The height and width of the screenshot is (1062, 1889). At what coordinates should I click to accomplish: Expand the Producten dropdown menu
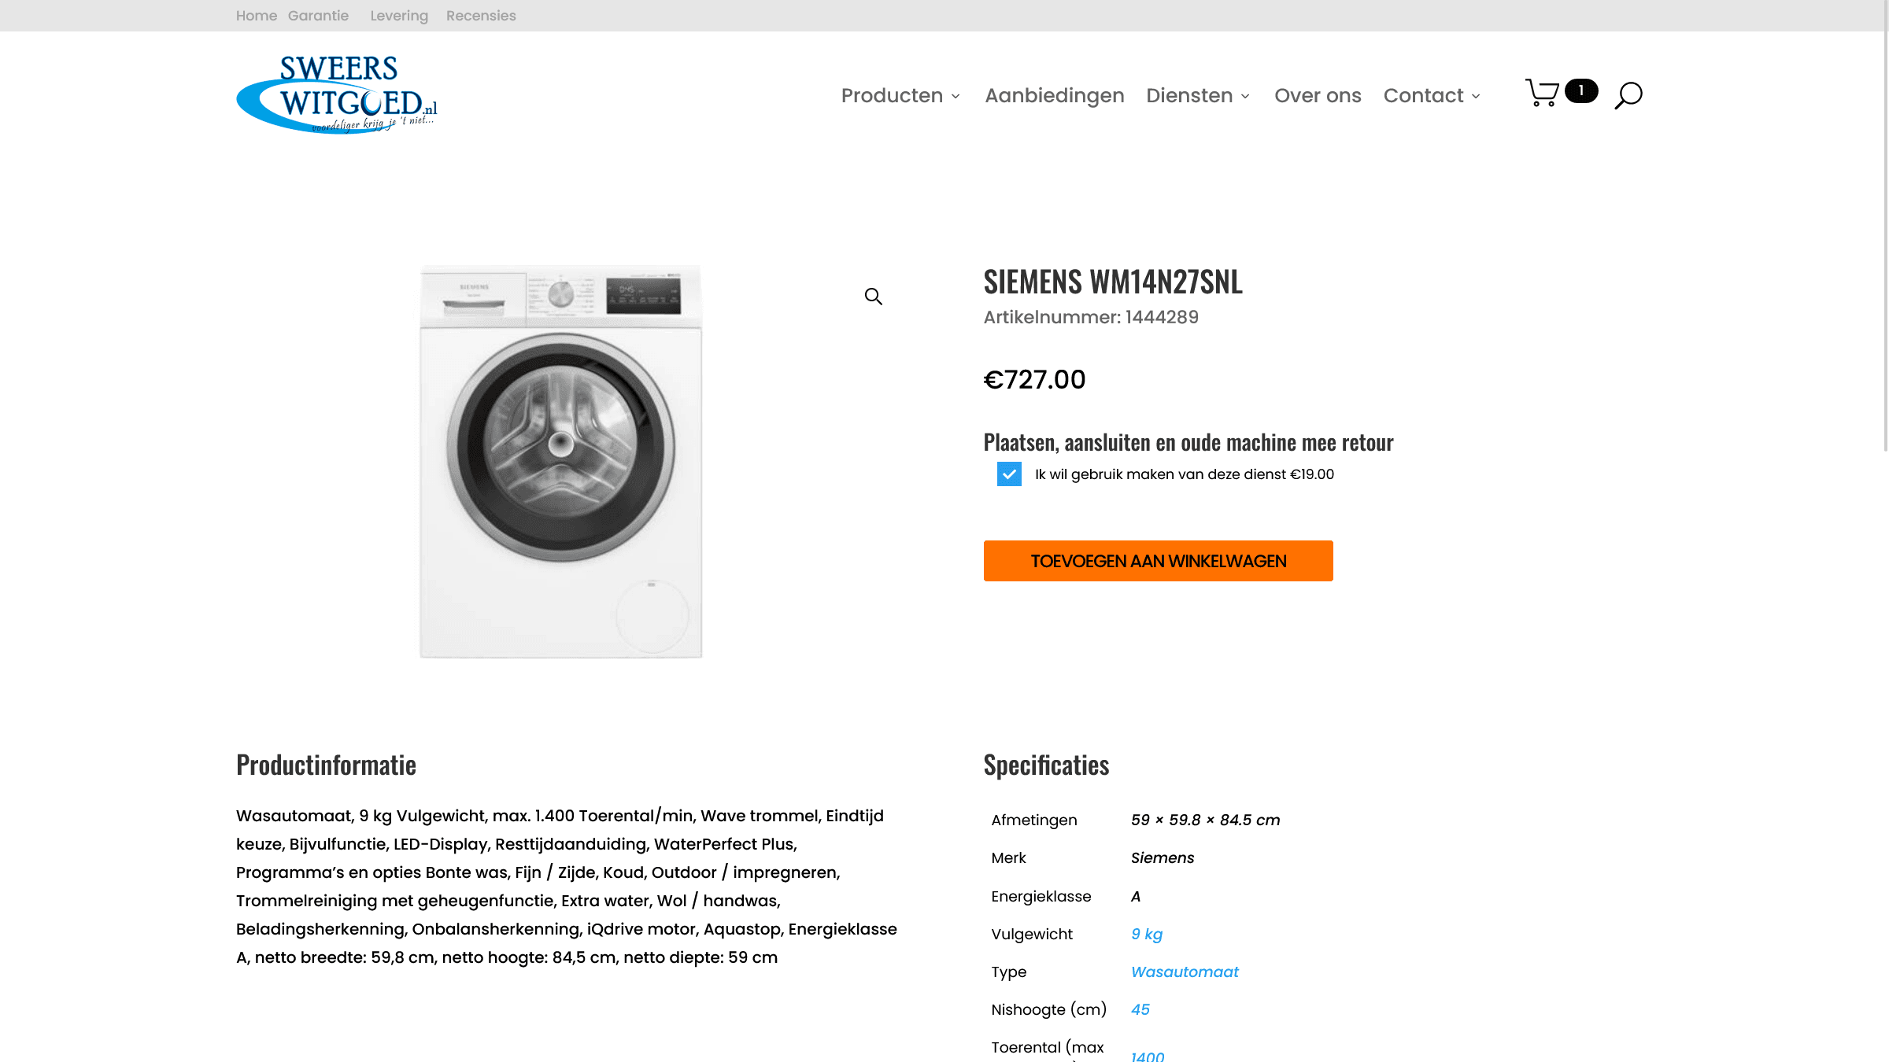coord(900,95)
